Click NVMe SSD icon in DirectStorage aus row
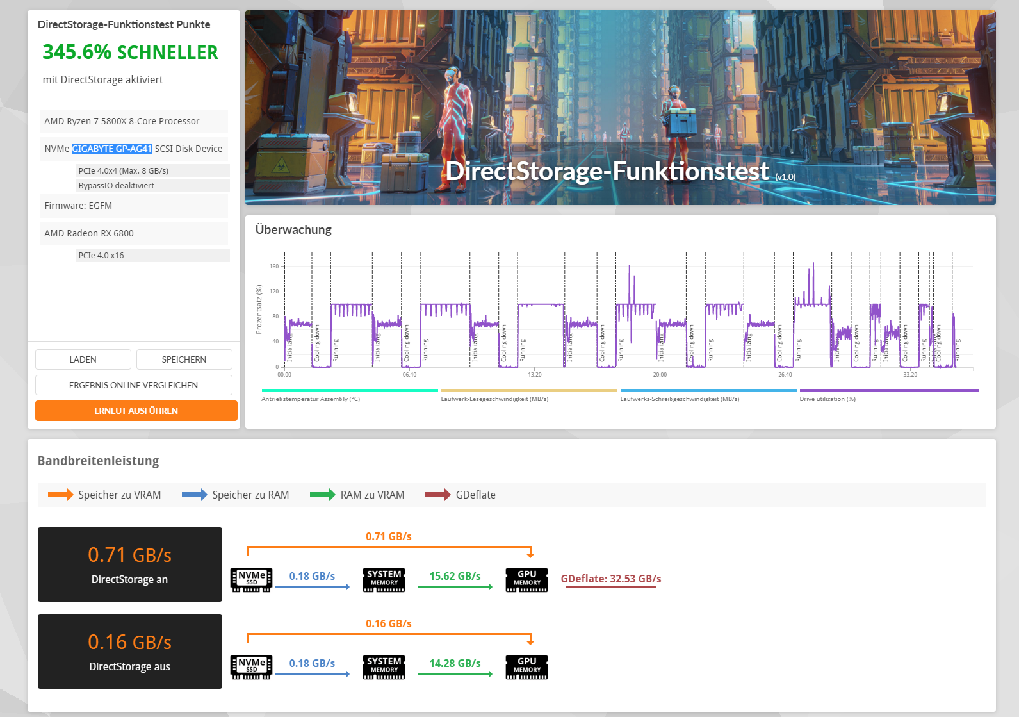This screenshot has height=717, width=1019. [251, 667]
